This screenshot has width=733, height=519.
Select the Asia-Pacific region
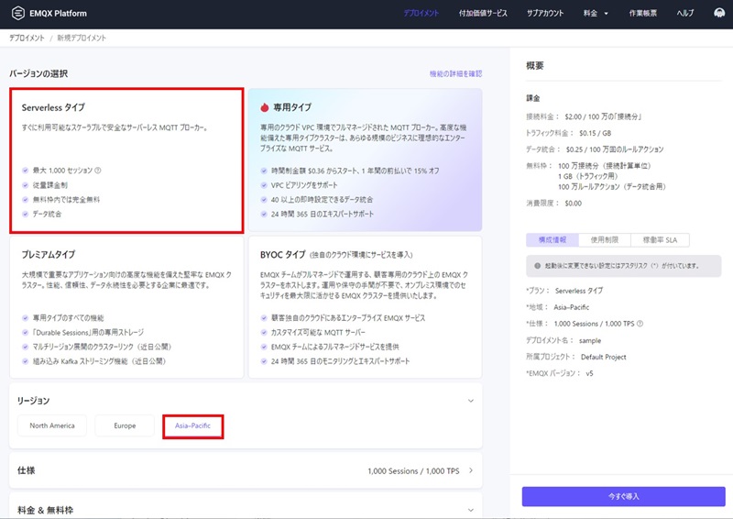tap(192, 425)
